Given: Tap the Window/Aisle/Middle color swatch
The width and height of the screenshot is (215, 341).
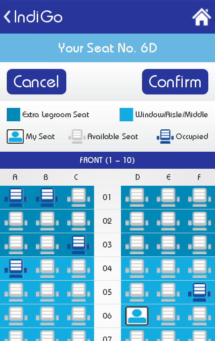Looking at the screenshot, I should pyautogui.click(x=126, y=115).
